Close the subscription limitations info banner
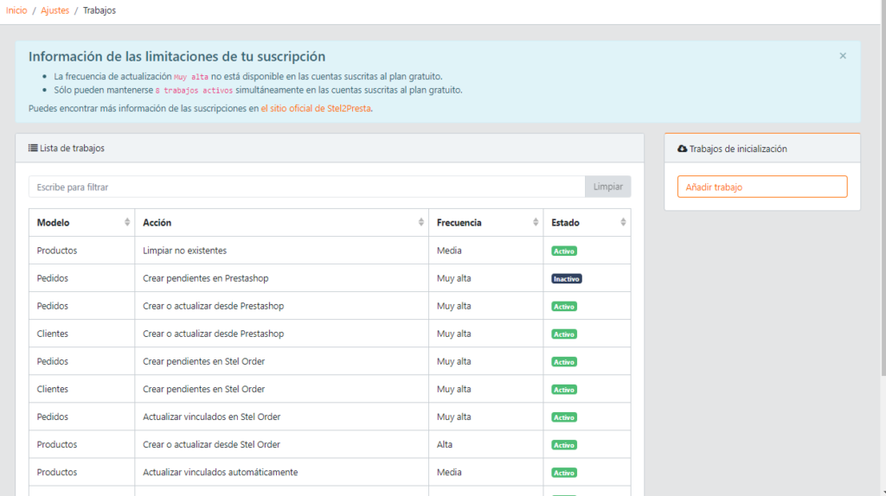 pos(843,56)
